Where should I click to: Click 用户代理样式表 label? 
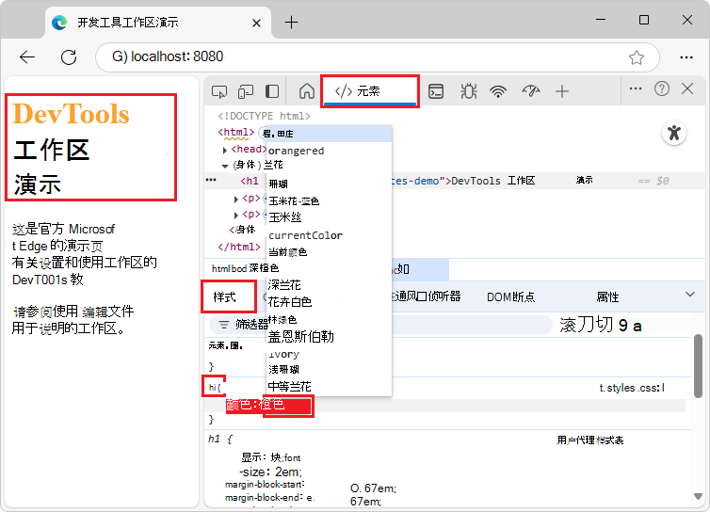590,440
